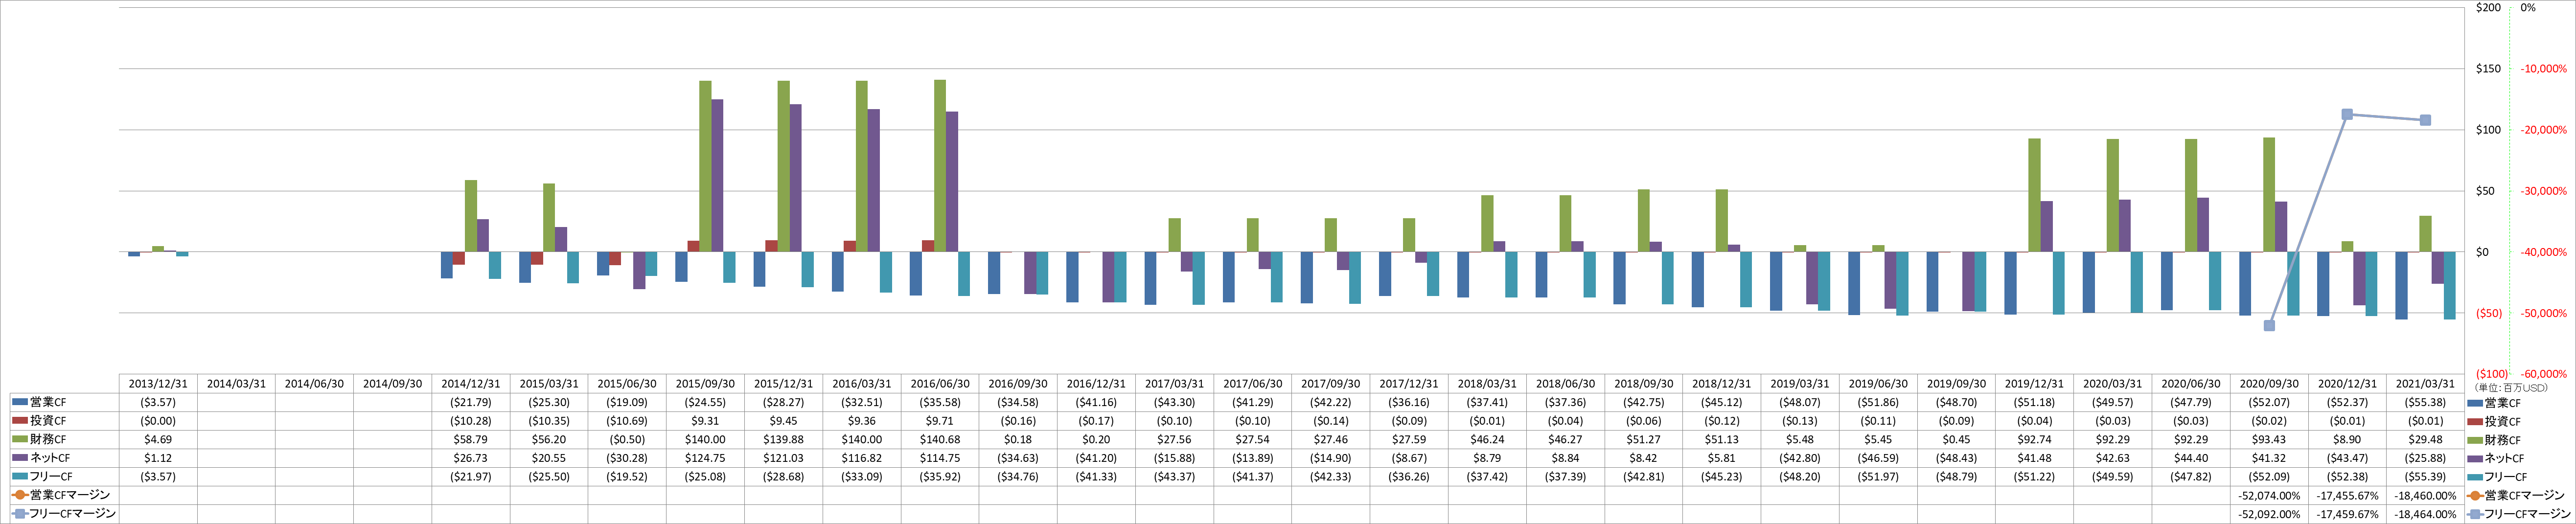Click the フリーCFマージン line marker at 2020/12/31
The height and width of the screenshot is (524, 2576).
tap(2347, 115)
